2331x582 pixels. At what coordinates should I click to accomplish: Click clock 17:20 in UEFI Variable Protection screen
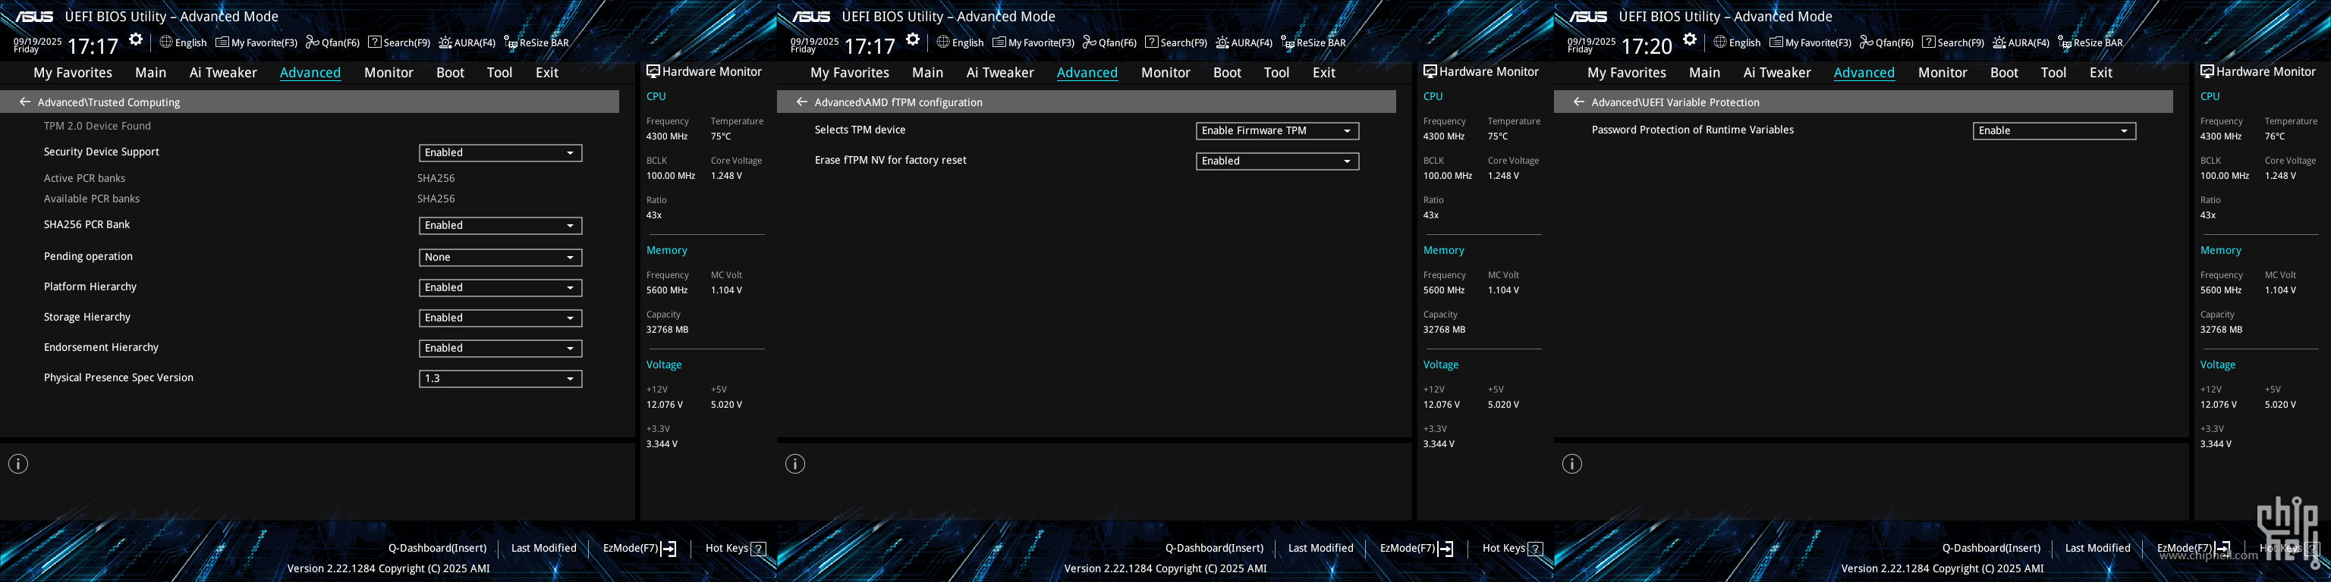coord(1646,46)
